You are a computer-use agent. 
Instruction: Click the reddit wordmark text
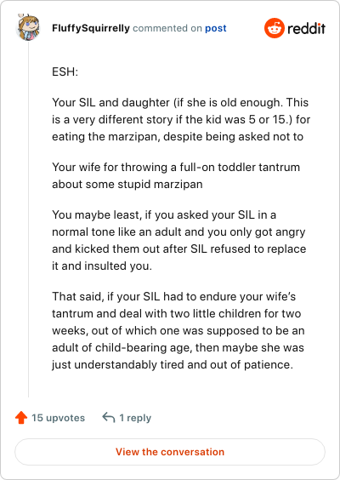point(306,28)
